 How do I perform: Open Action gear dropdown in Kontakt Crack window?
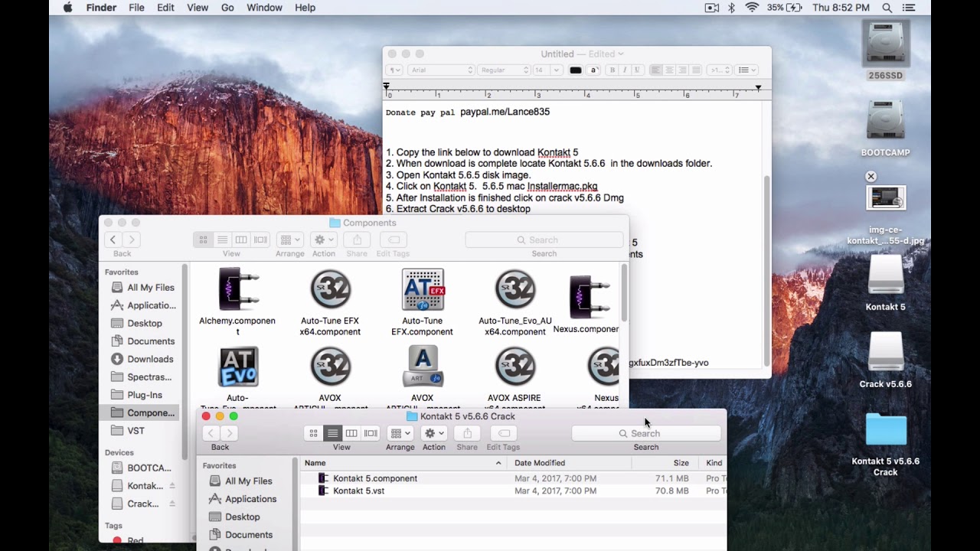pyautogui.click(x=434, y=433)
